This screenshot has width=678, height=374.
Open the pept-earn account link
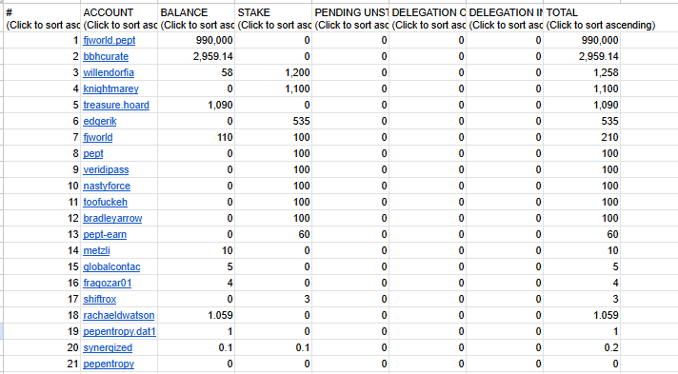pos(105,234)
